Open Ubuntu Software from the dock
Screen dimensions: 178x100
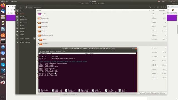click(x=3, y=35)
